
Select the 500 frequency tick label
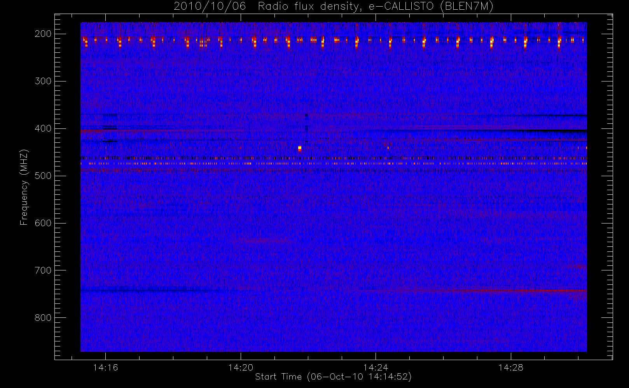coord(43,176)
